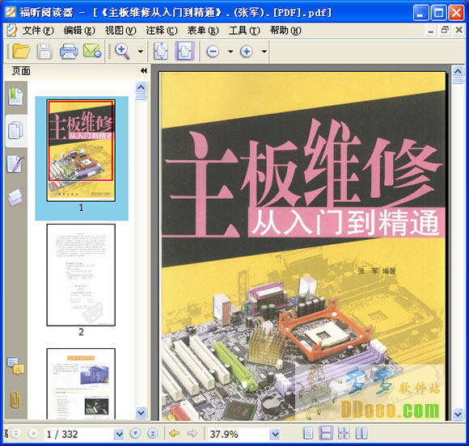Select the third page thumbnail

coord(81,384)
